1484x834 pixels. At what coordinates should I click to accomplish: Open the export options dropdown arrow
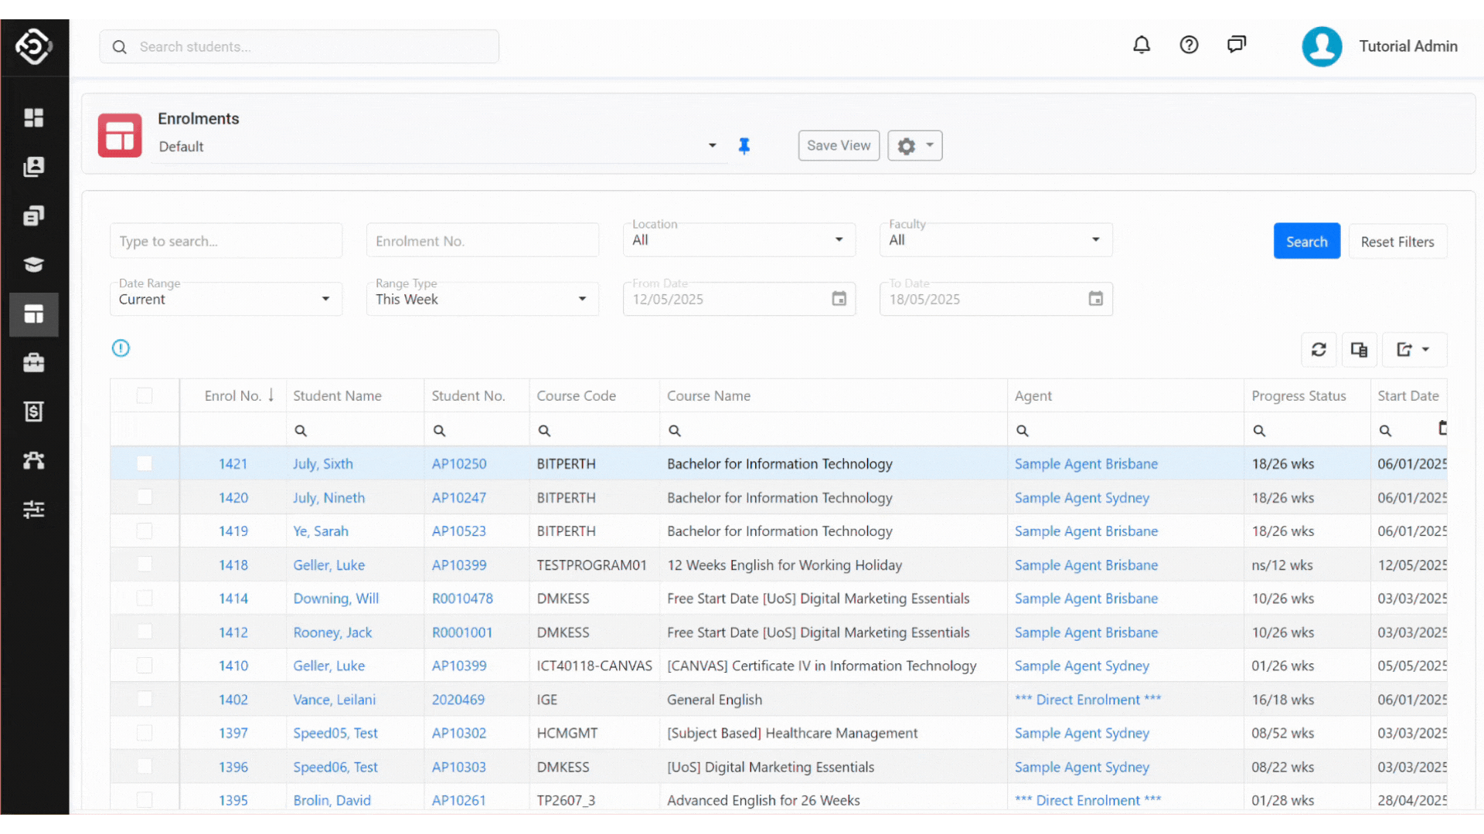coord(1425,350)
